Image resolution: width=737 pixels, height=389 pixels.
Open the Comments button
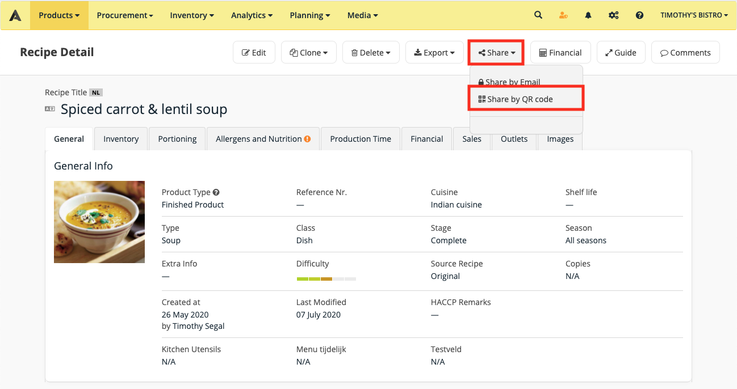click(x=685, y=53)
